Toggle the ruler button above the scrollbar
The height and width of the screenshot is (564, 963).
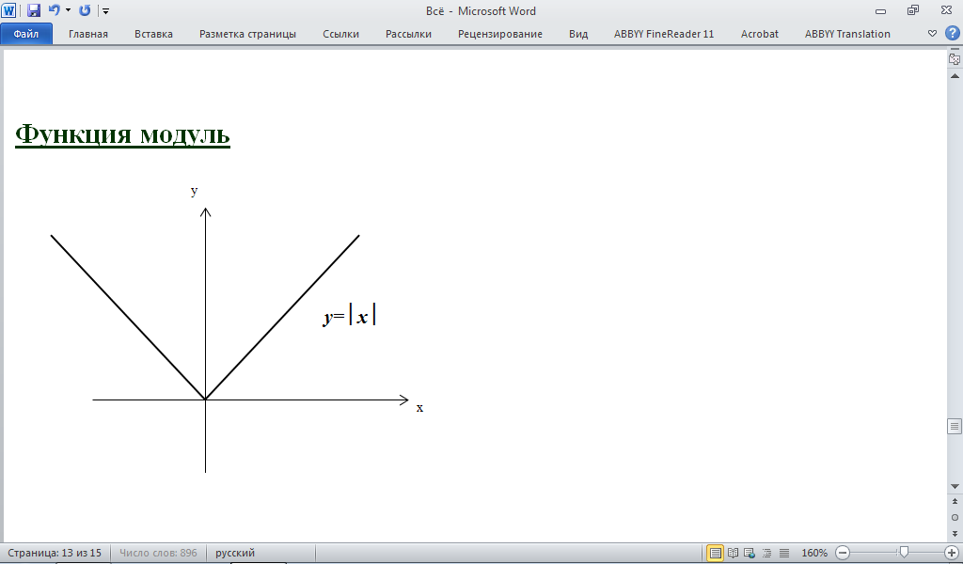click(955, 59)
